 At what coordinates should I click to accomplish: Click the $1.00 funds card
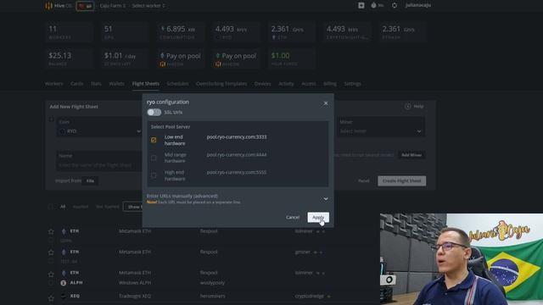click(x=292, y=58)
